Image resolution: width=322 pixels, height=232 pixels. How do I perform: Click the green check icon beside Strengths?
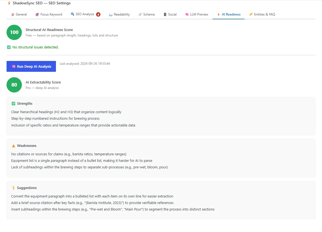coord(14,103)
